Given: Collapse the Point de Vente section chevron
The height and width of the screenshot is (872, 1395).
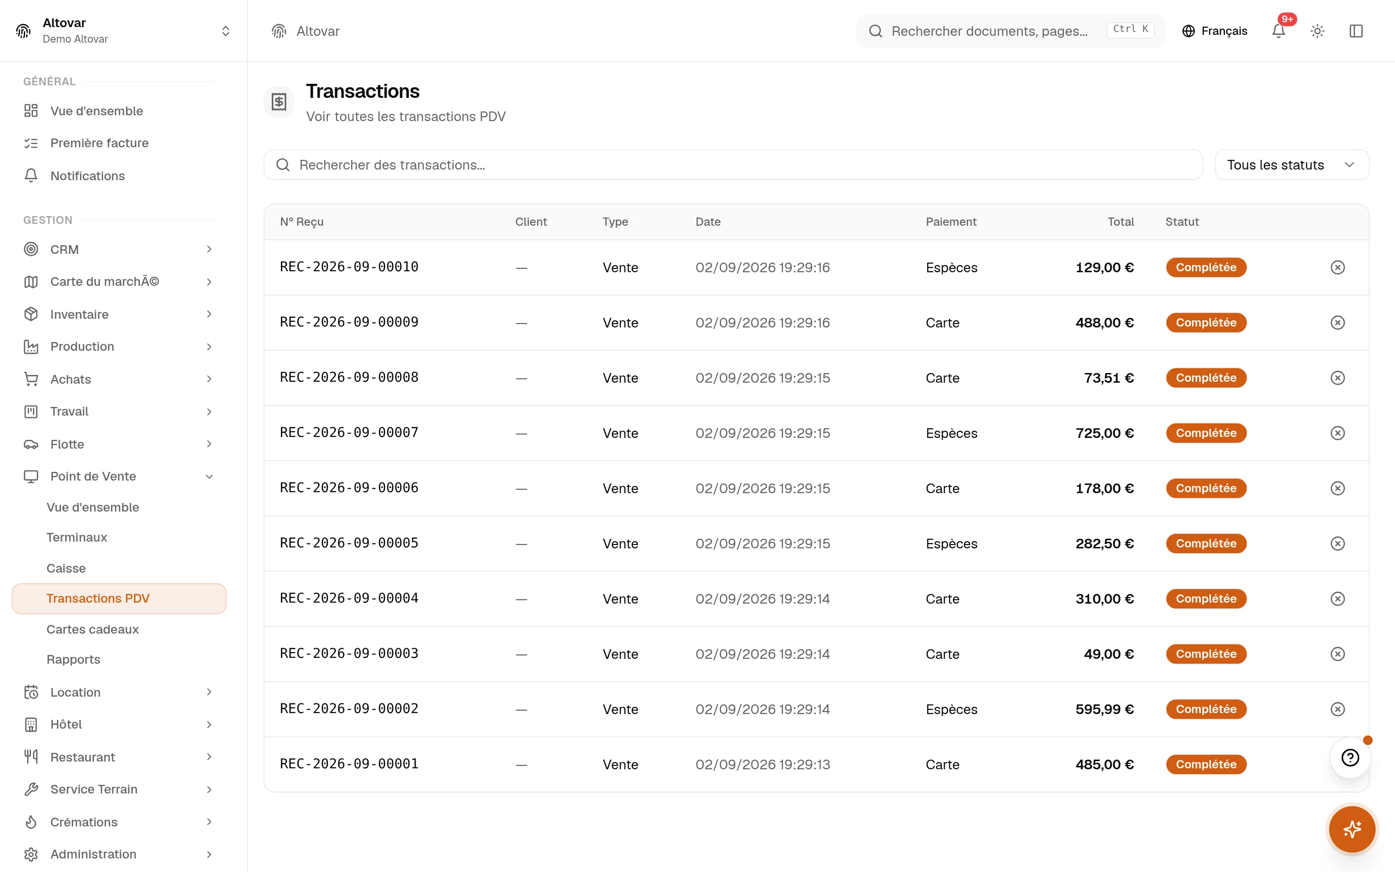Looking at the screenshot, I should point(209,476).
